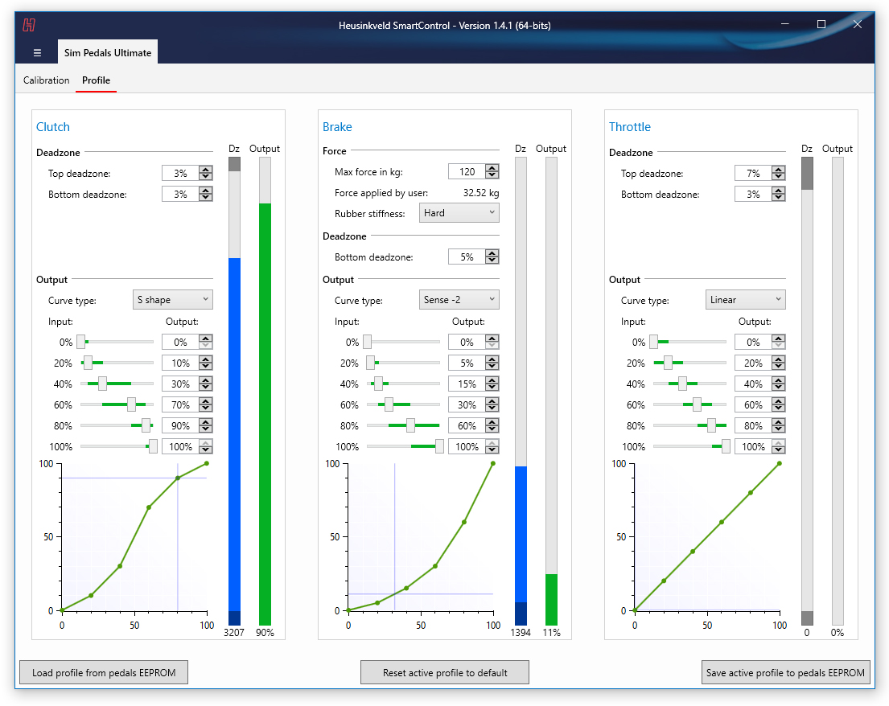The width and height of the screenshot is (889, 706).
Task: Click Throttle 40% output stepper
Action: [779, 384]
